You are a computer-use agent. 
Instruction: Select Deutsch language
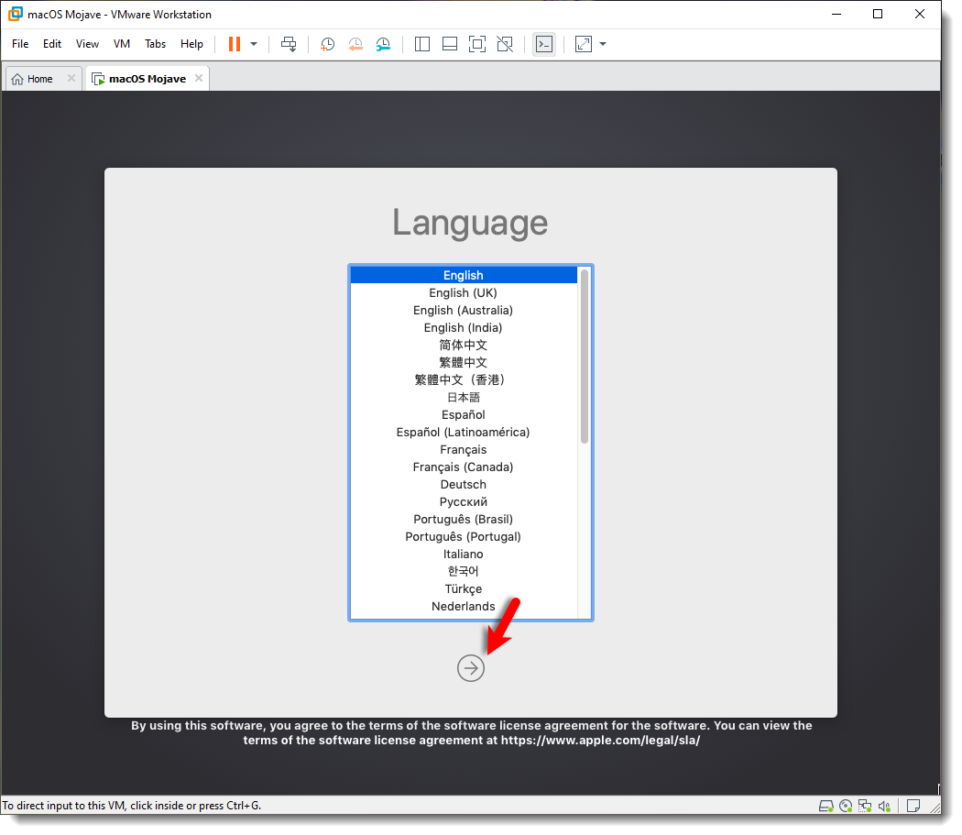464,485
